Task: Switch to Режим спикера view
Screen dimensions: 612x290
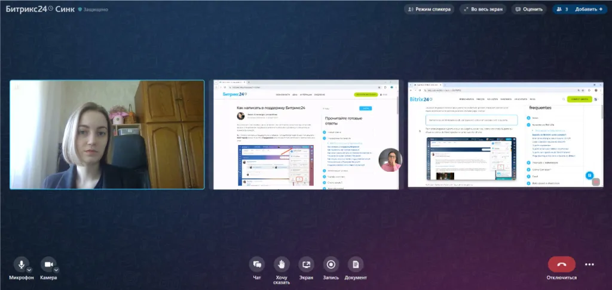Action: click(429, 9)
